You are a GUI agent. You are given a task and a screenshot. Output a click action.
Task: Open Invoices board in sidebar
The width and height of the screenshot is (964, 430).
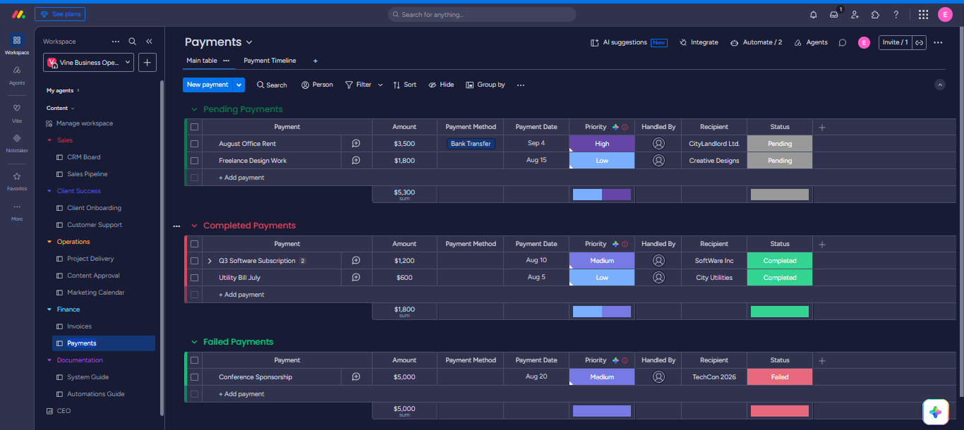(x=79, y=326)
